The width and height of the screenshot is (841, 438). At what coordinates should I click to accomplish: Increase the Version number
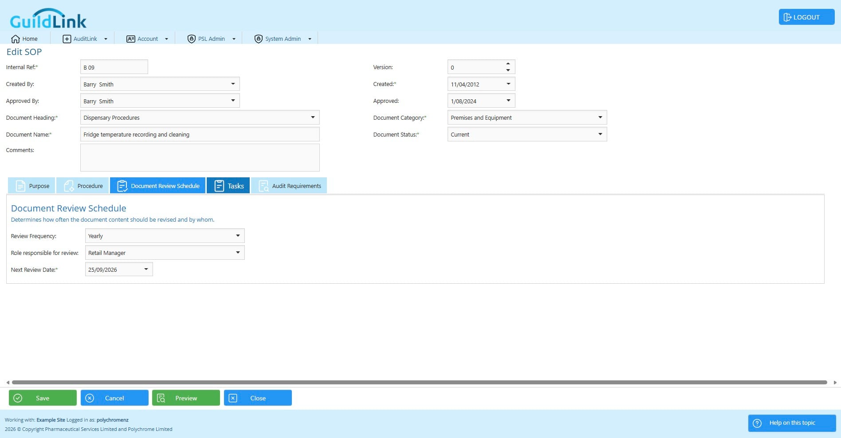[508, 63]
